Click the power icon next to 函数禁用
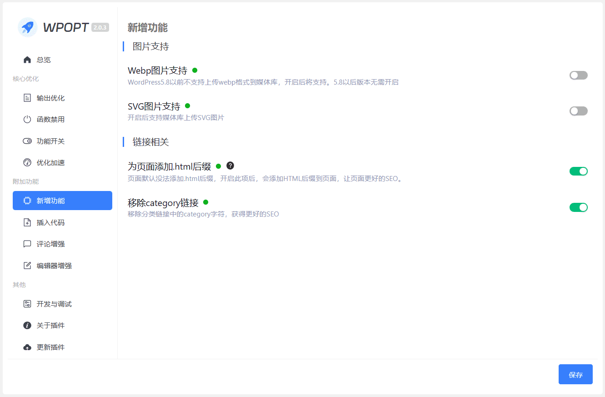The height and width of the screenshot is (397, 605). coord(28,119)
